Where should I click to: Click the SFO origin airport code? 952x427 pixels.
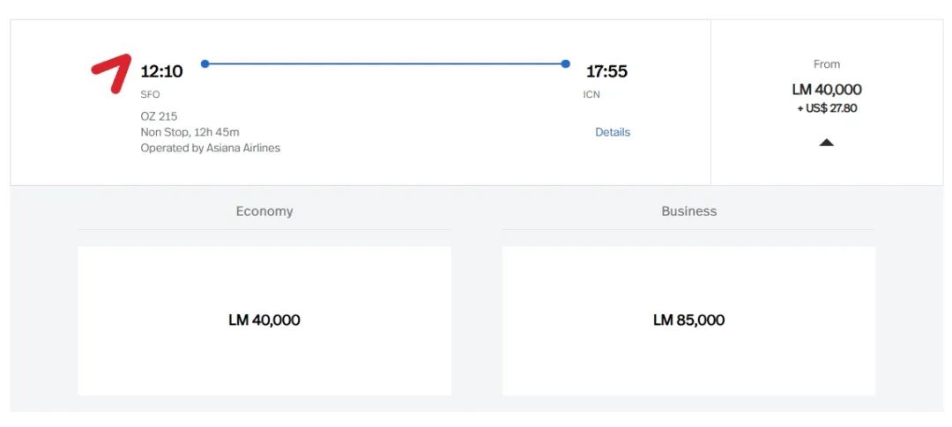[x=151, y=94]
